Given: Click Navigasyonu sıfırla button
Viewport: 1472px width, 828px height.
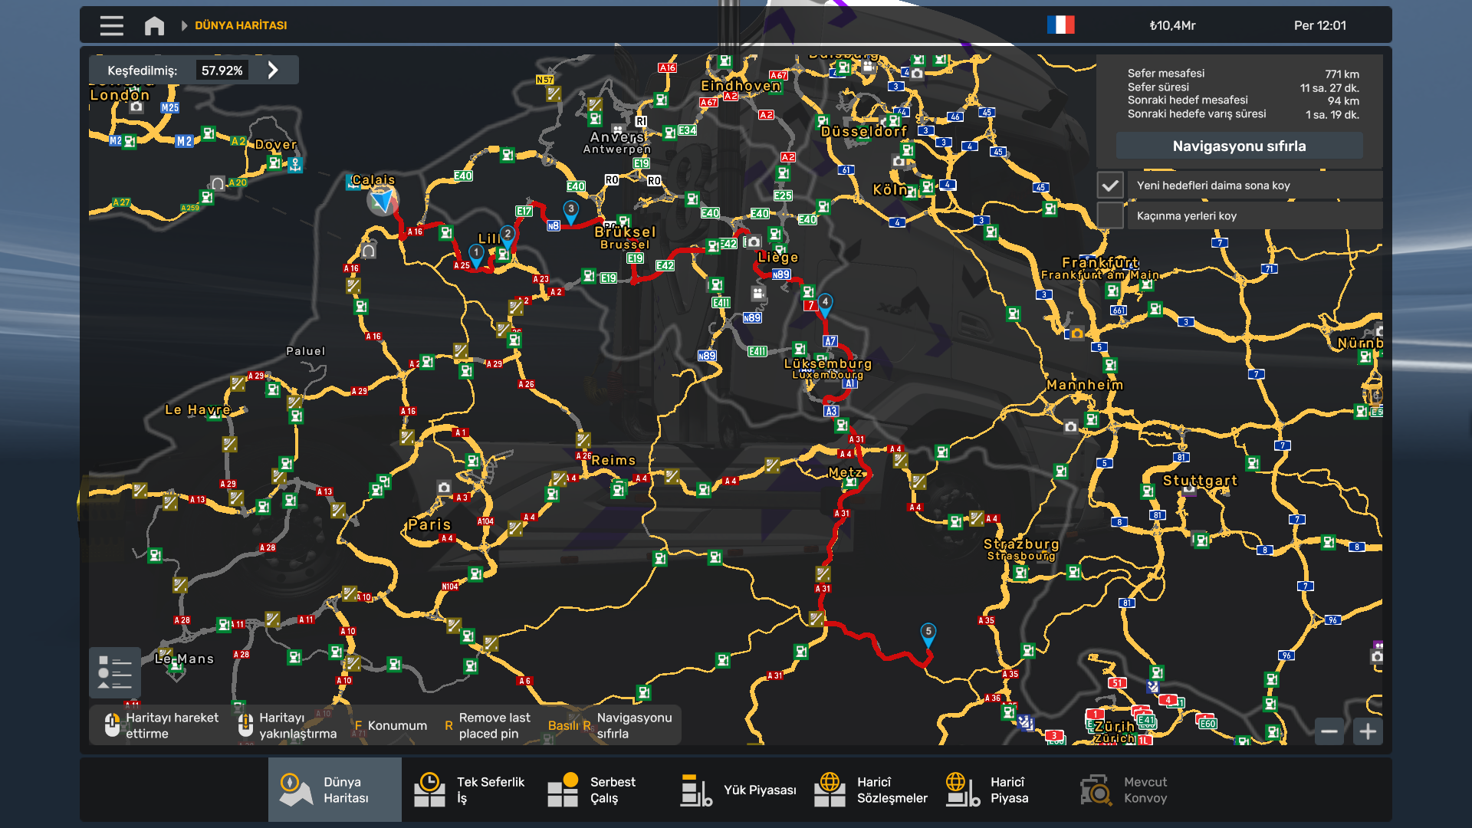Looking at the screenshot, I should (x=1239, y=146).
